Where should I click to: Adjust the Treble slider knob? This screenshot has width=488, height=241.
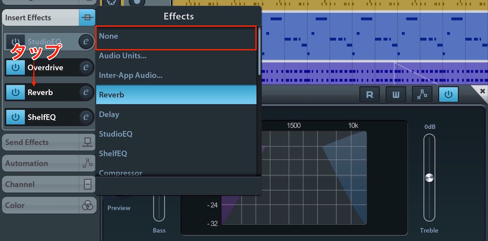pos(429,178)
